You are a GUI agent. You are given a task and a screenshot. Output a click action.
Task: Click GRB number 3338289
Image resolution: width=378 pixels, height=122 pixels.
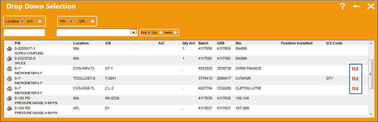224,88
